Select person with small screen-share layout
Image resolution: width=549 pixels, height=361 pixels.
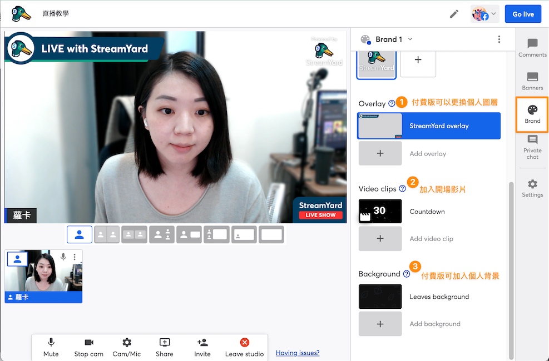[x=189, y=234]
